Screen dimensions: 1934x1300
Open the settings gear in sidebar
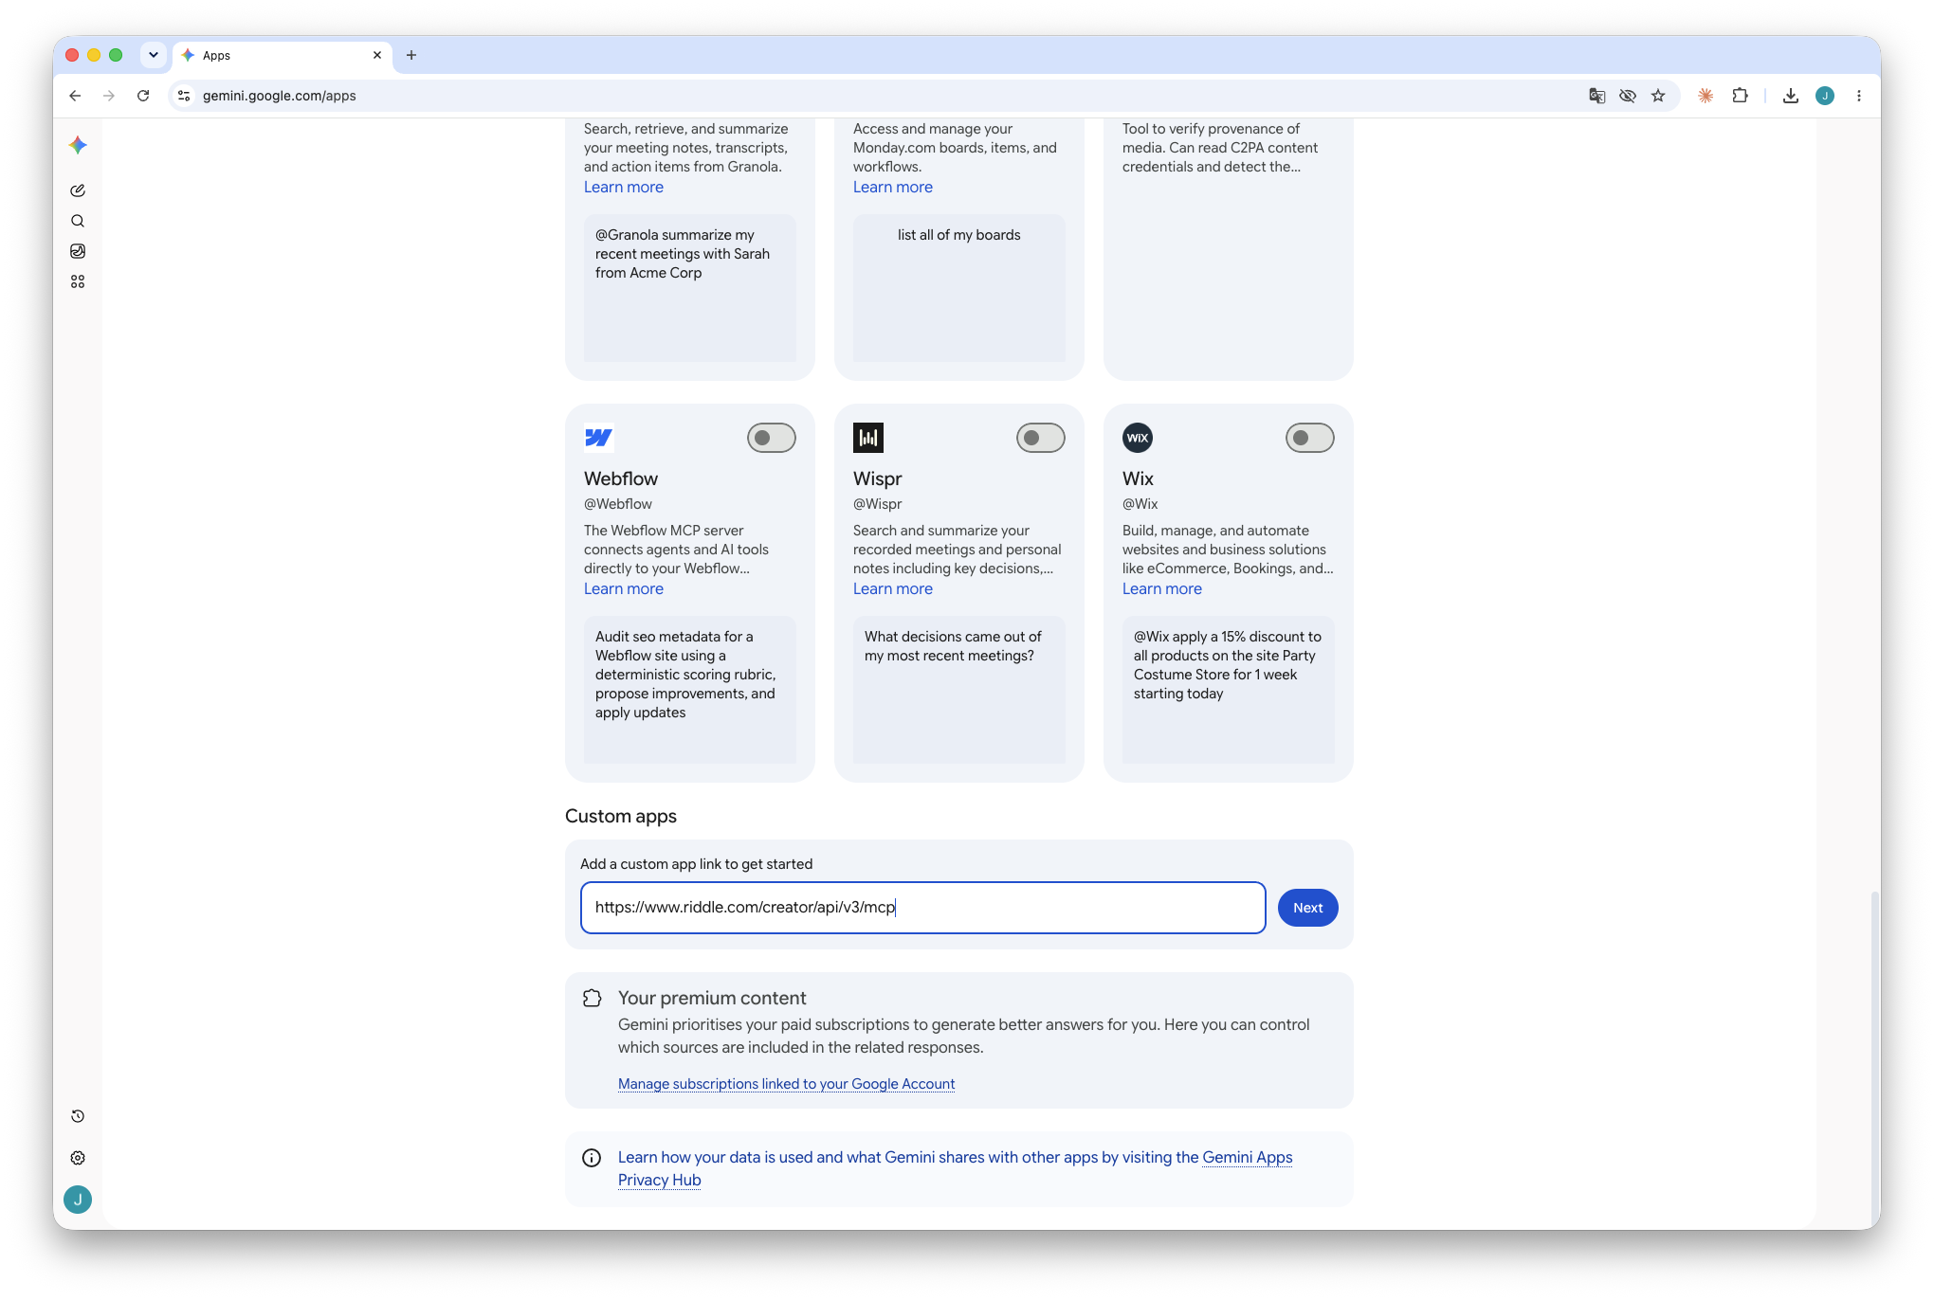pos(78,1158)
